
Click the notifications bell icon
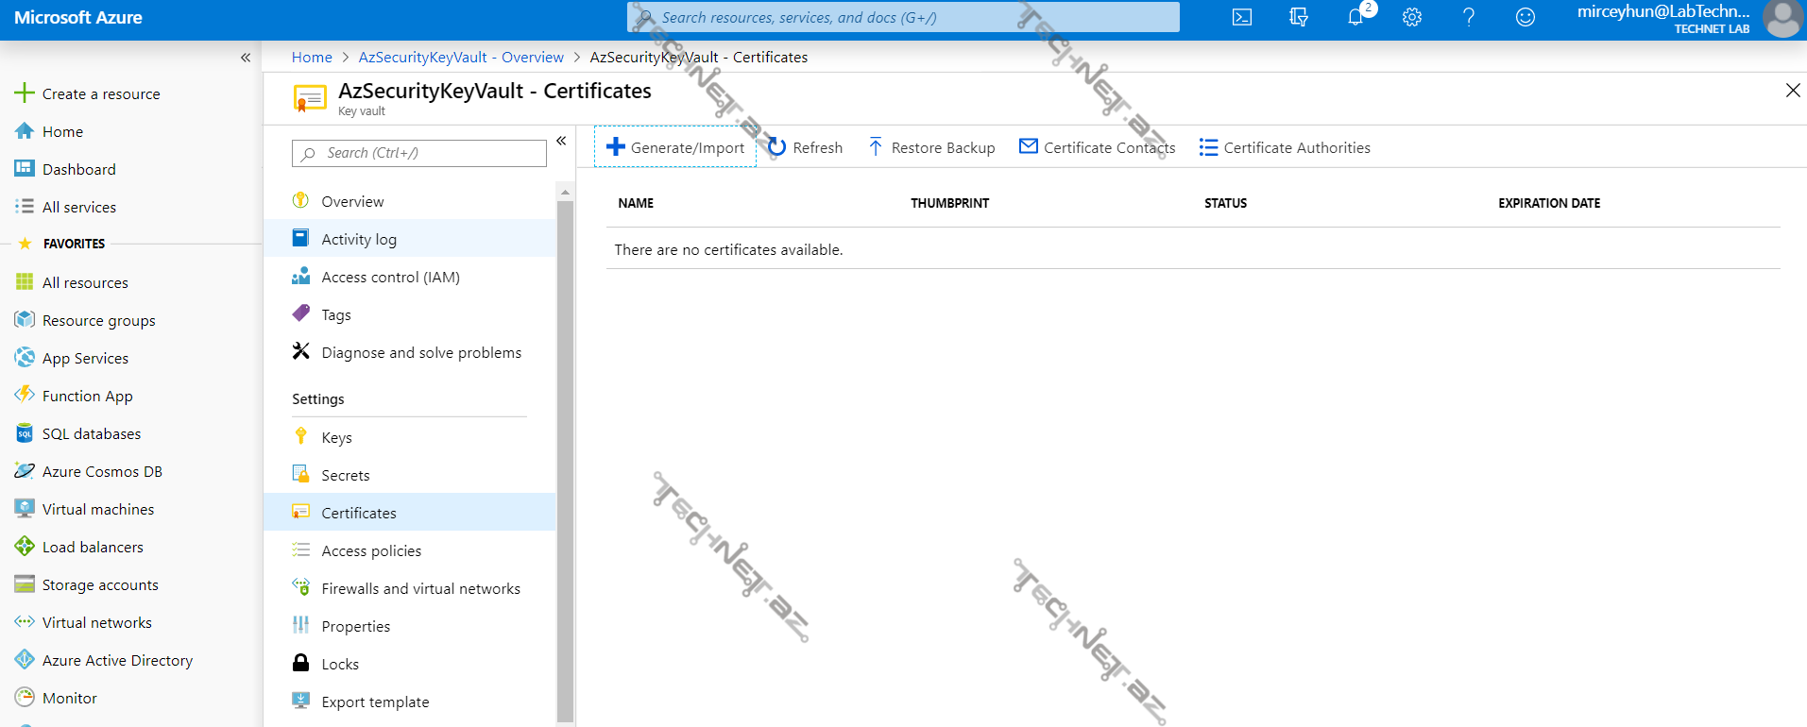pos(1355,17)
